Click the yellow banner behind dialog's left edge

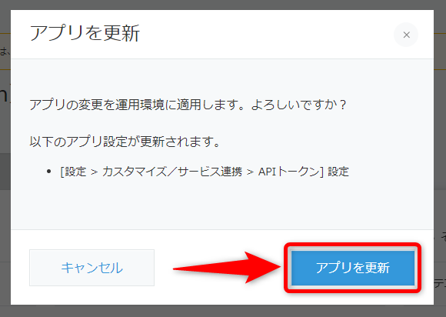(5, 52)
